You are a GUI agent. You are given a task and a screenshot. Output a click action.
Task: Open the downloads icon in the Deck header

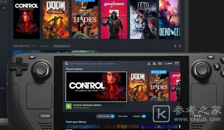point(149,63)
